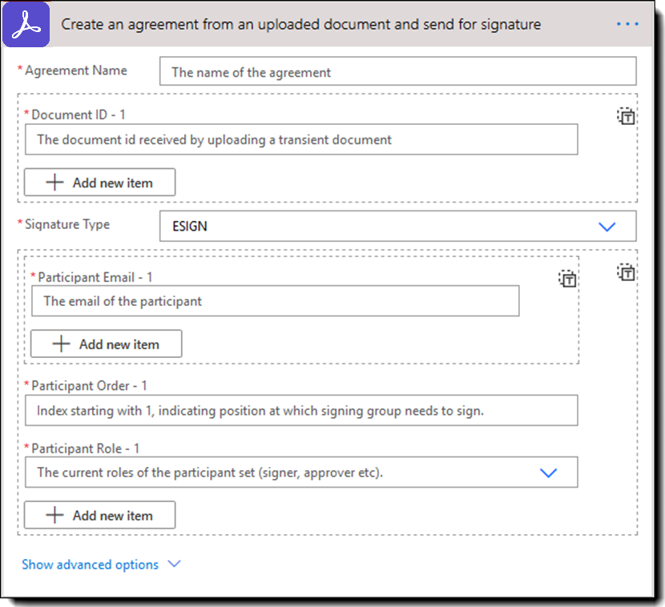The width and height of the screenshot is (665, 607).
Task: Click the Signature Type dropdown chevron arrow
Action: [607, 227]
